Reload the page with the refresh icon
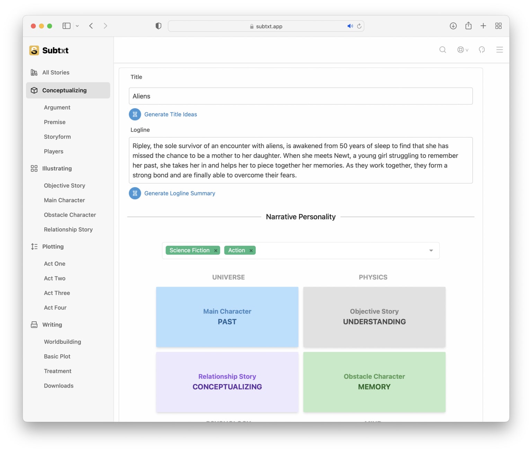Screen dimensions: 532x452 (359, 26)
